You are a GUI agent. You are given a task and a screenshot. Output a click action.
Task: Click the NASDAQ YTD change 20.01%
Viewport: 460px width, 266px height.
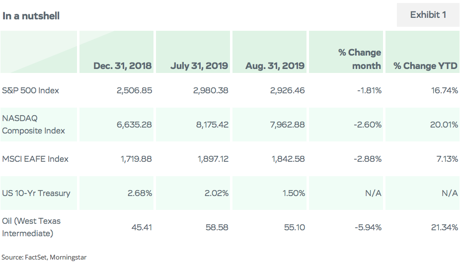click(444, 125)
